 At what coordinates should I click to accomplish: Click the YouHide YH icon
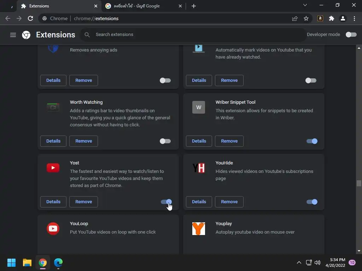click(x=199, y=168)
